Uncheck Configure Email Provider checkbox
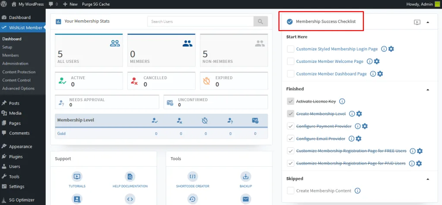Image resolution: width=442 pixels, height=205 pixels. coord(290,139)
